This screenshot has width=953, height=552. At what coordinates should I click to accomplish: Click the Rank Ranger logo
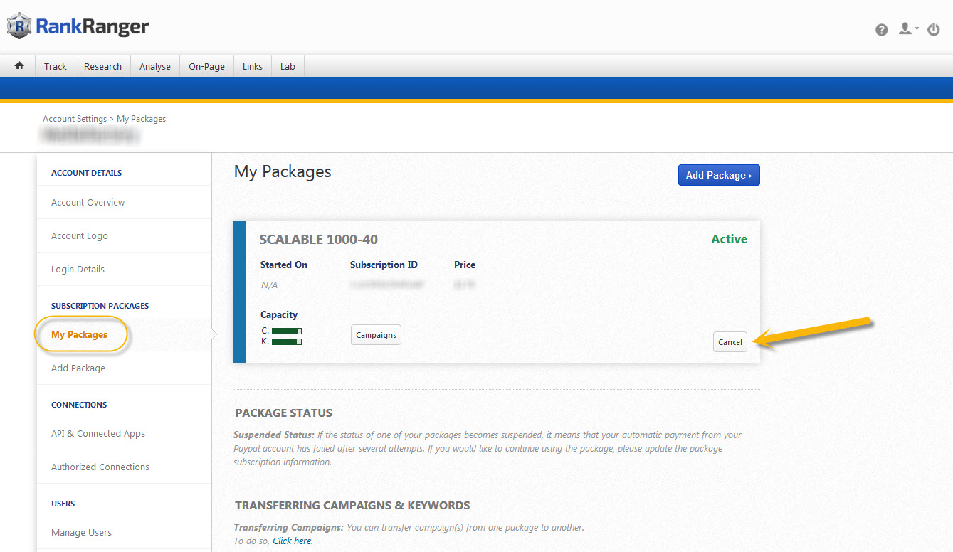click(78, 27)
